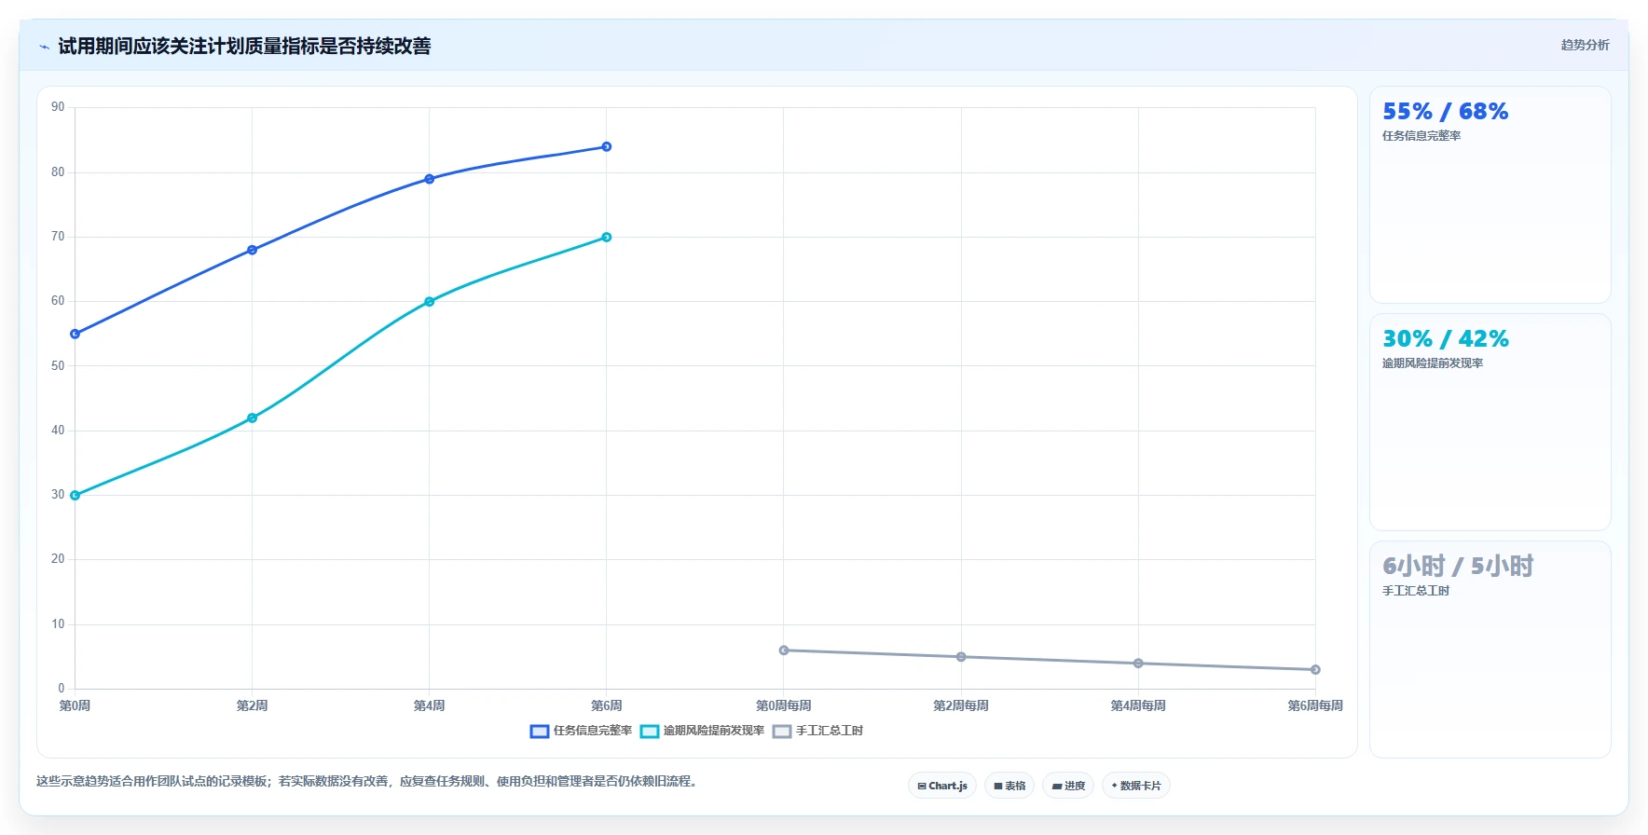
Task: Open the 55% / 68% 任务信息完整率 card
Action: 1490,195
